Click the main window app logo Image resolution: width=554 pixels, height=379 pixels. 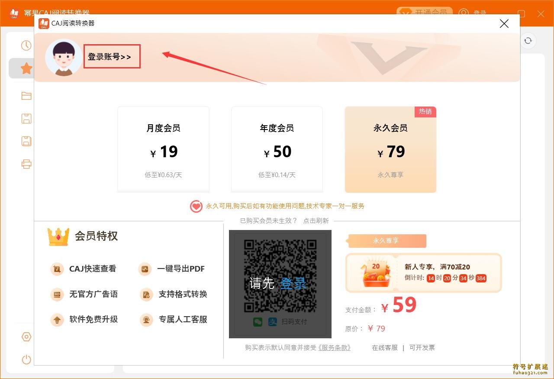coord(15,13)
